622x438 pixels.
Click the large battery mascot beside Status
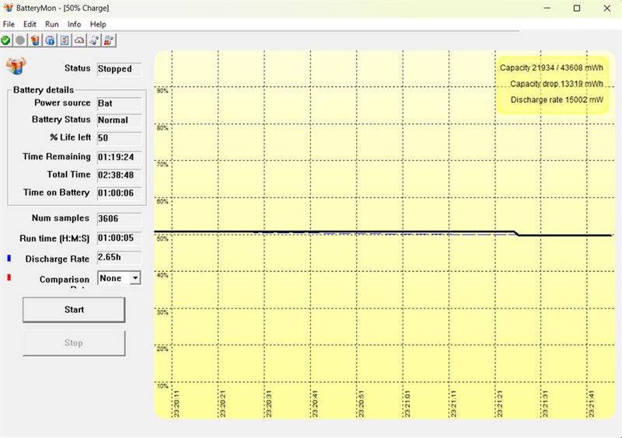16,65
